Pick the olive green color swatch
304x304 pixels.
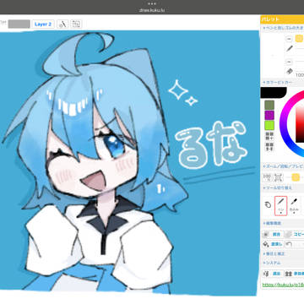[269, 106]
